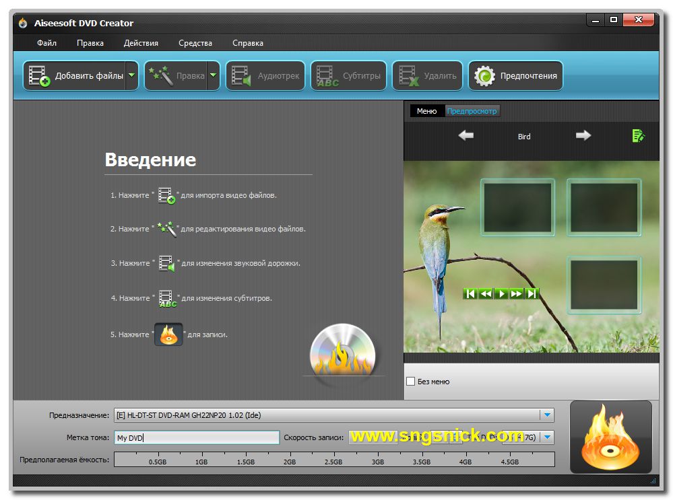Click the green edit menu template icon

point(638,135)
